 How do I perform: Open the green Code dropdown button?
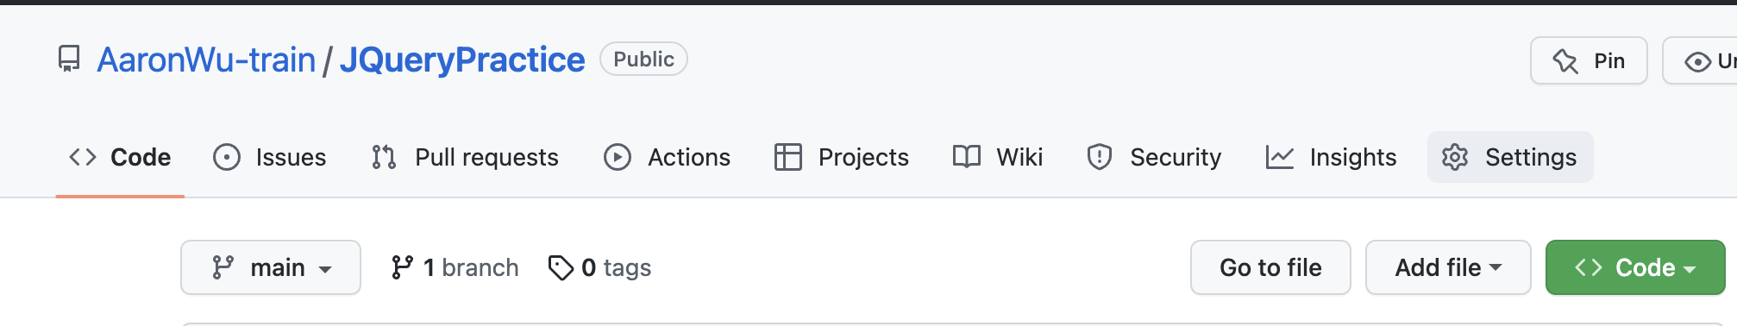pos(1635,267)
